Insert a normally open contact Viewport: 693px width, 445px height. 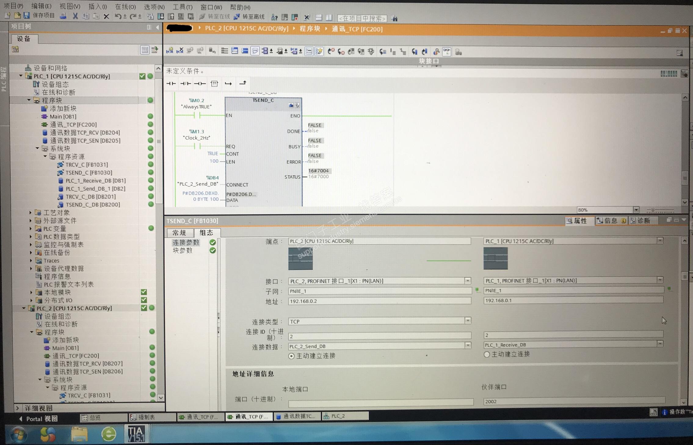(171, 83)
